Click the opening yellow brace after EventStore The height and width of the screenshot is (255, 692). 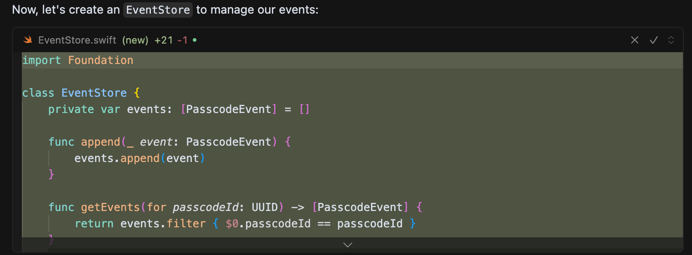(x=136, y=93)
